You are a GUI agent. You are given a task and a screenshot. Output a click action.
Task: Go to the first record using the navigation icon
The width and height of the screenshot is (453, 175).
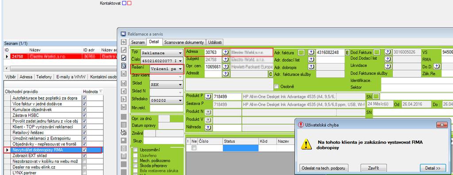click(124, 84)
